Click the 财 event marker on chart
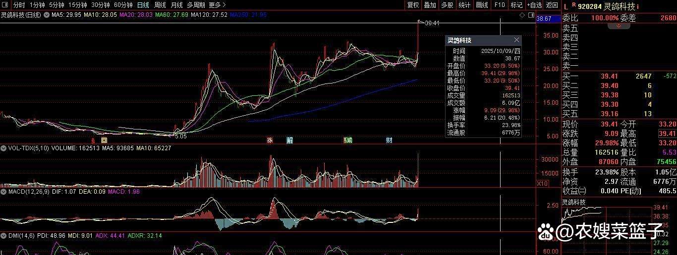 [x=389, y=140]
